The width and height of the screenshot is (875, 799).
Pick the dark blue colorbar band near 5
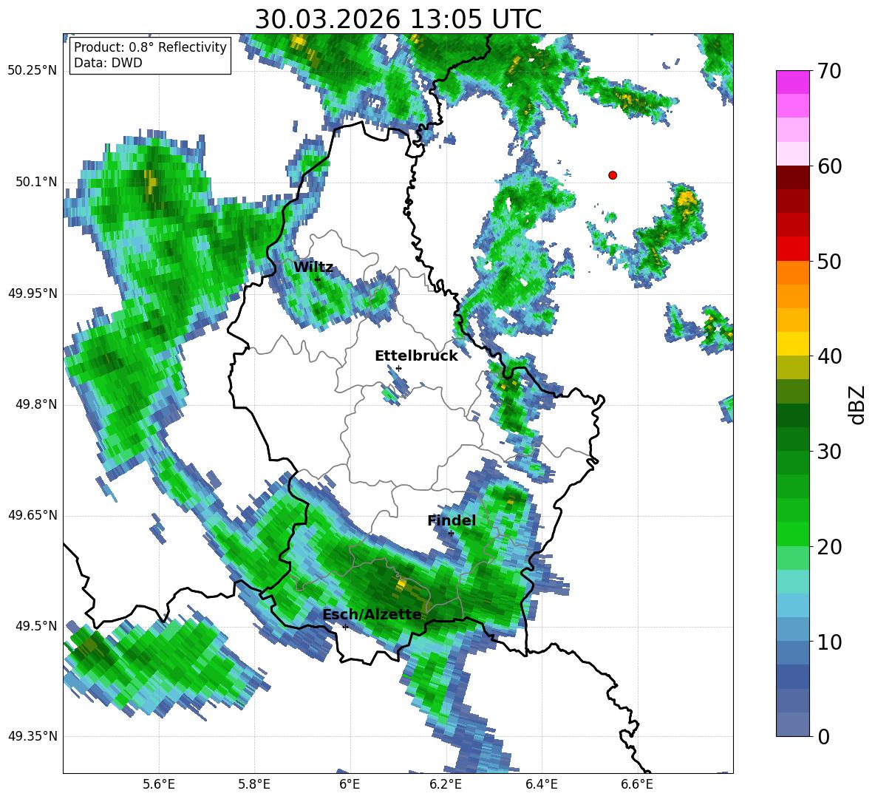tap(792, 676)
